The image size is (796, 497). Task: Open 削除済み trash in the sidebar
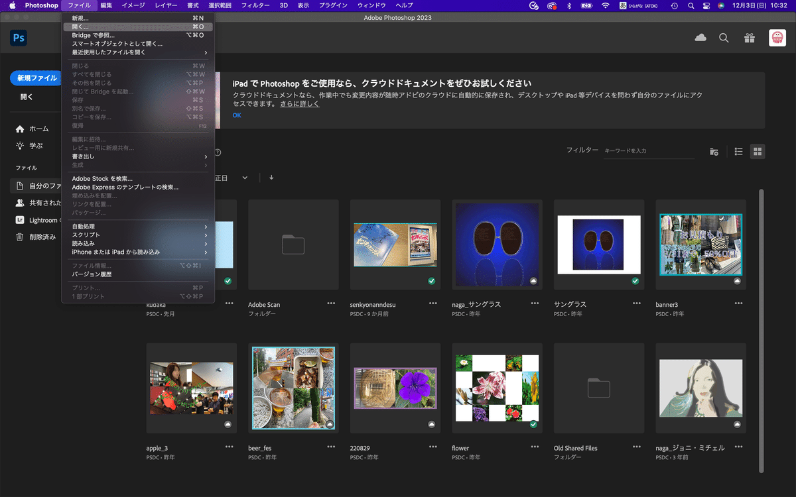(36, 237)
